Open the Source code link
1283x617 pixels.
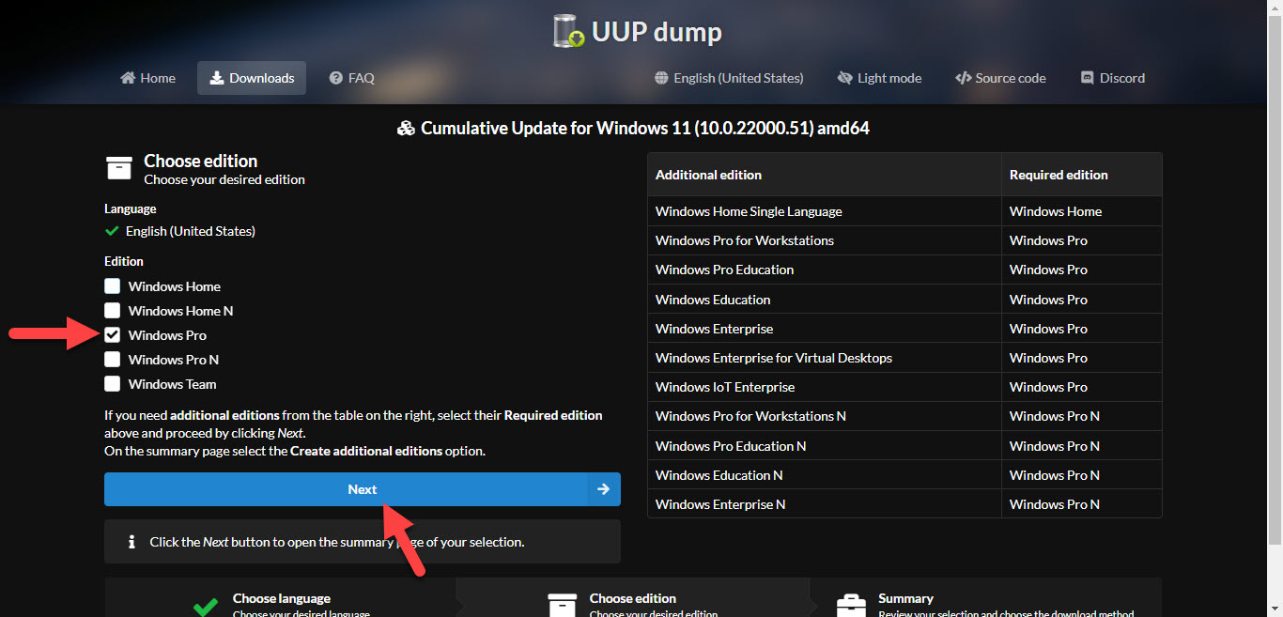click(x=1010, y=78)
